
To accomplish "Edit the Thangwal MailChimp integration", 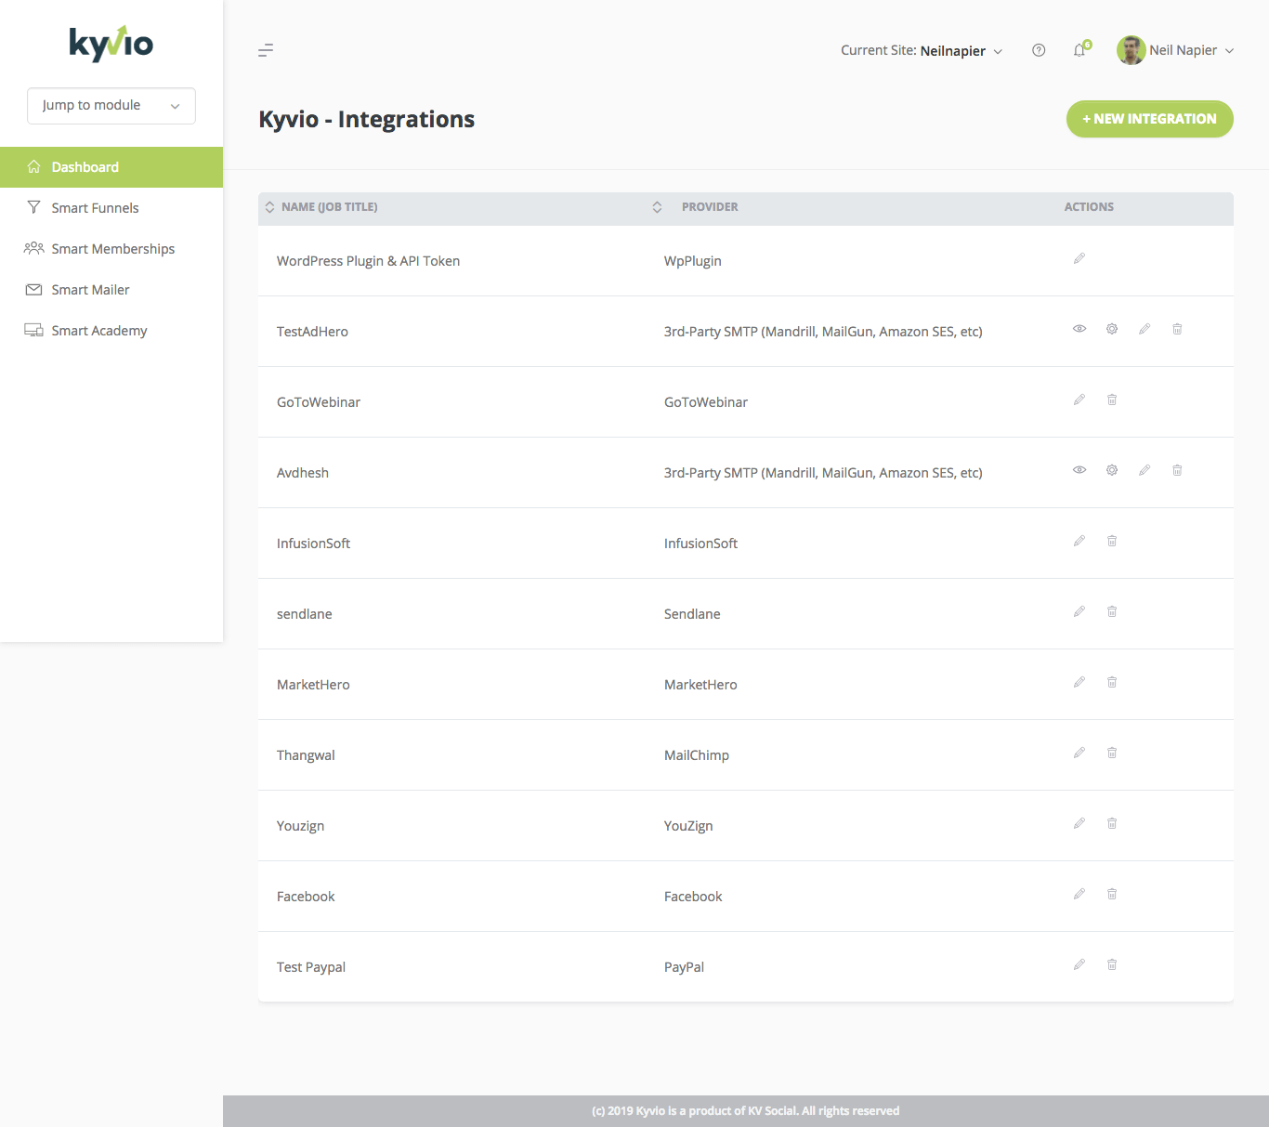I will click(x=1079, y=753).
